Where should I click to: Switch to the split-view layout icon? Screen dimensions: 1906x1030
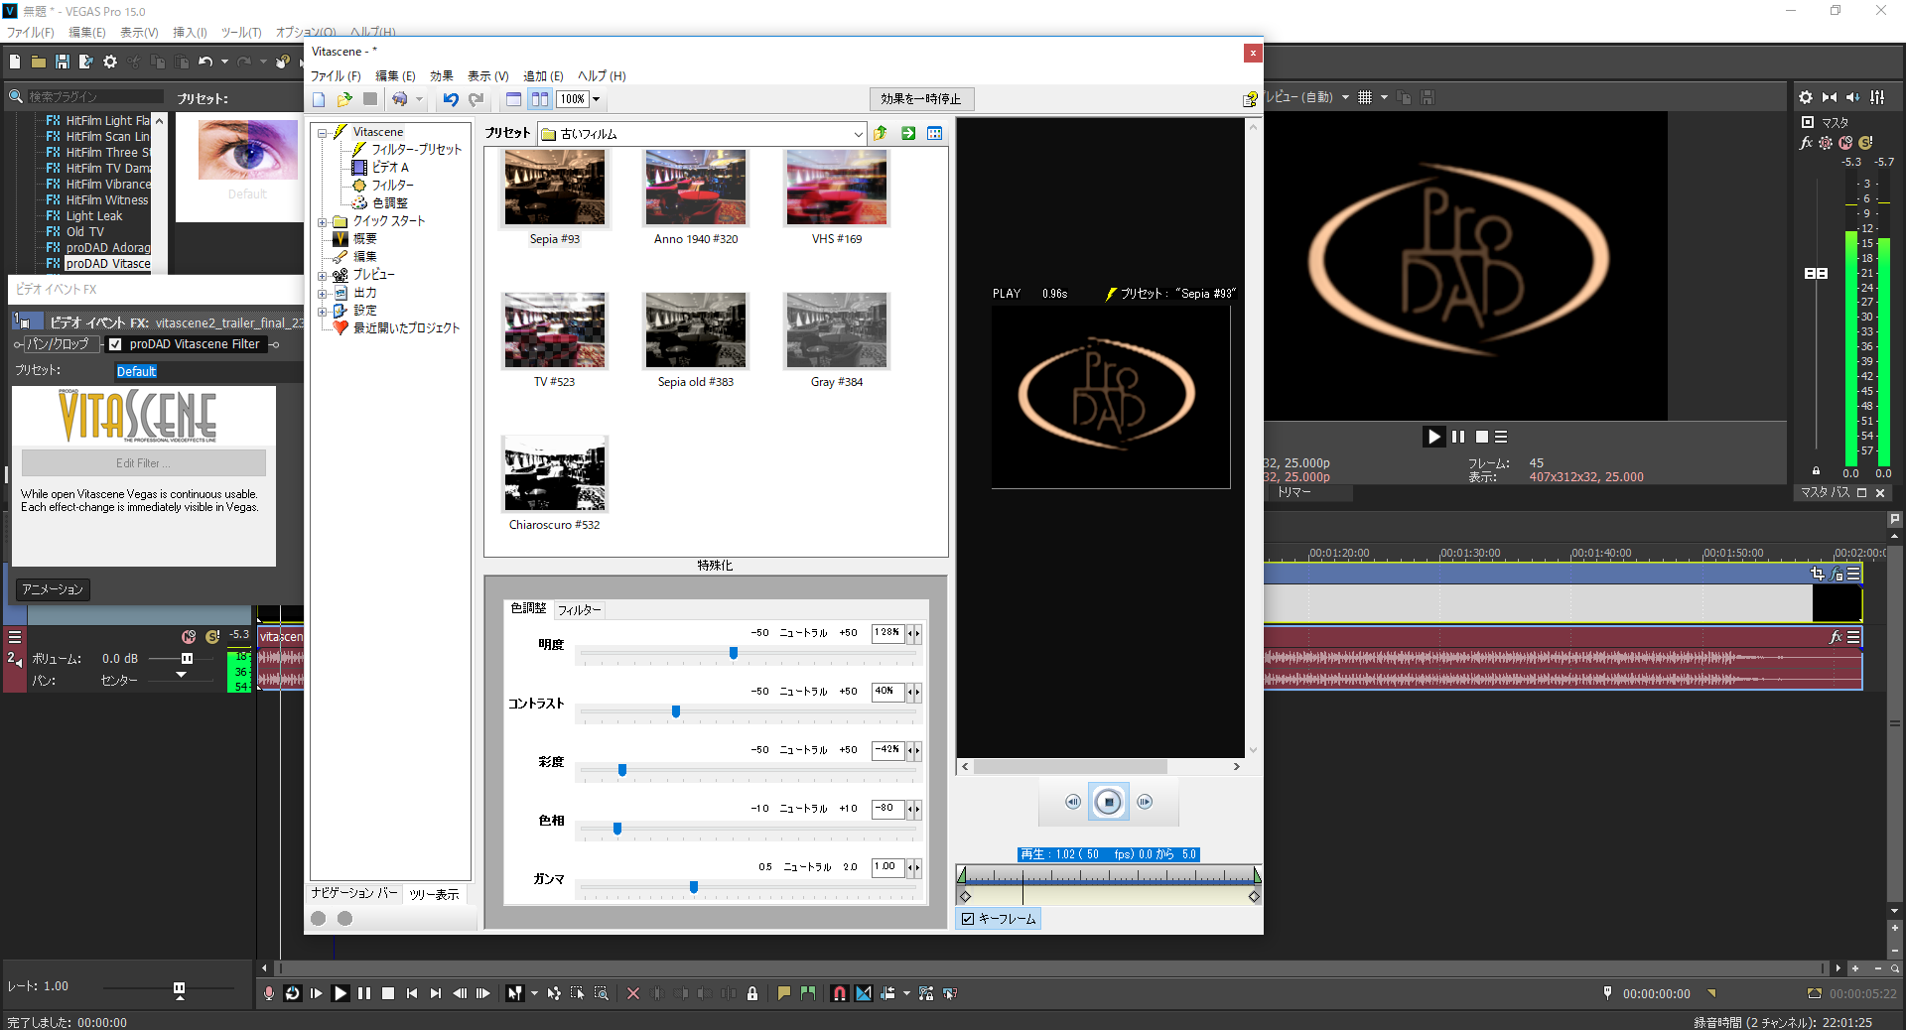(539, 99)
